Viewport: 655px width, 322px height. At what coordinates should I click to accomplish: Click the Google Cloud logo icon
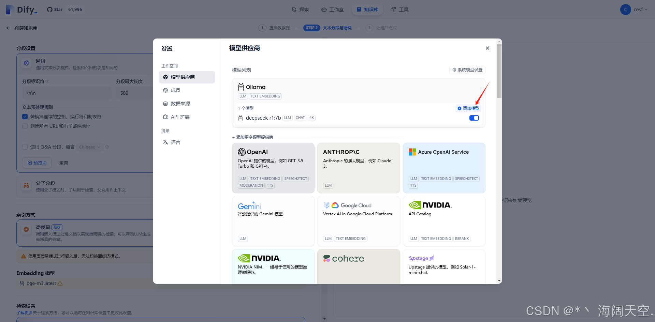(335, 205)
